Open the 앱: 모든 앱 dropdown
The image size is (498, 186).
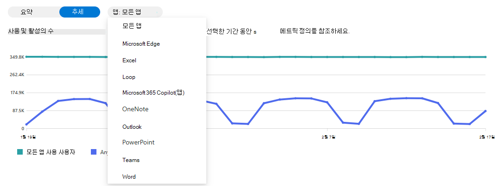[134, 12]
